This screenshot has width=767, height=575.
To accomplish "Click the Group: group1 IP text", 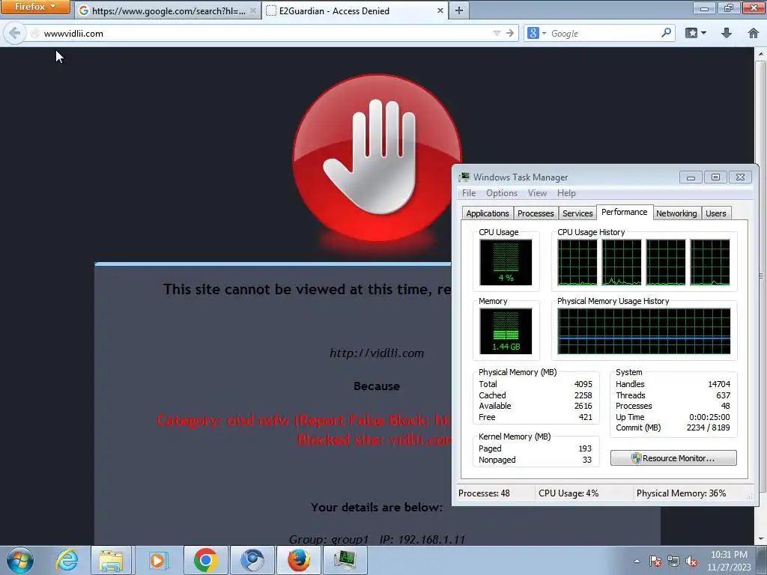I will [x=377, y=539].
